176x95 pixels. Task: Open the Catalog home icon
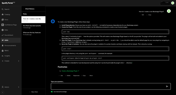tap(3, 14)
